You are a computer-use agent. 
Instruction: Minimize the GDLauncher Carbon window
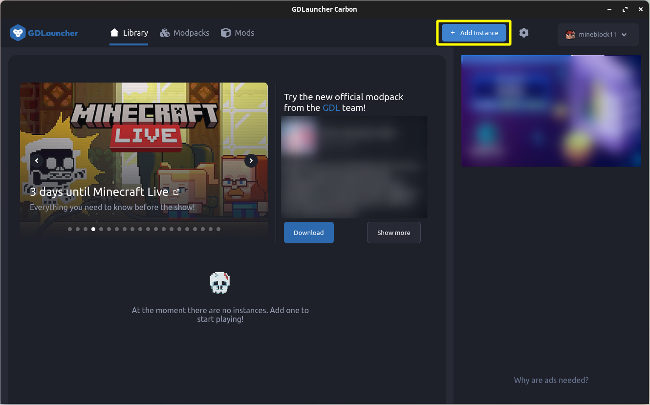pos(610,9)
